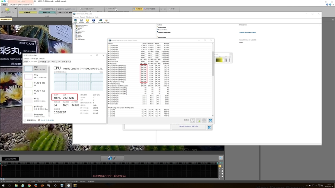The height and width of the screenshot is (188, 335).
Task: Click the About icon in HWiNFO
Action: coord(94,21)
